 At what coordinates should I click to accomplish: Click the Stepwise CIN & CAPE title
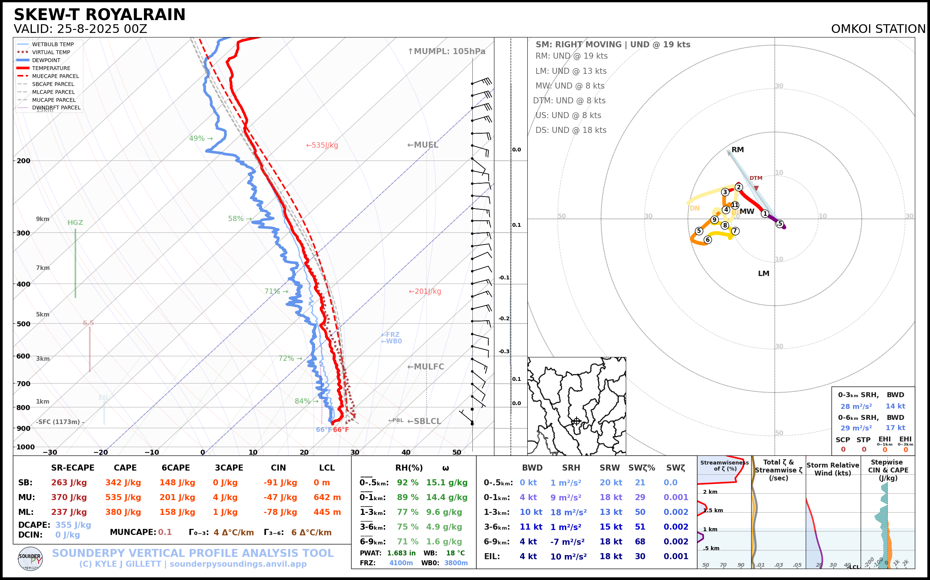click(x=888, y=470)
